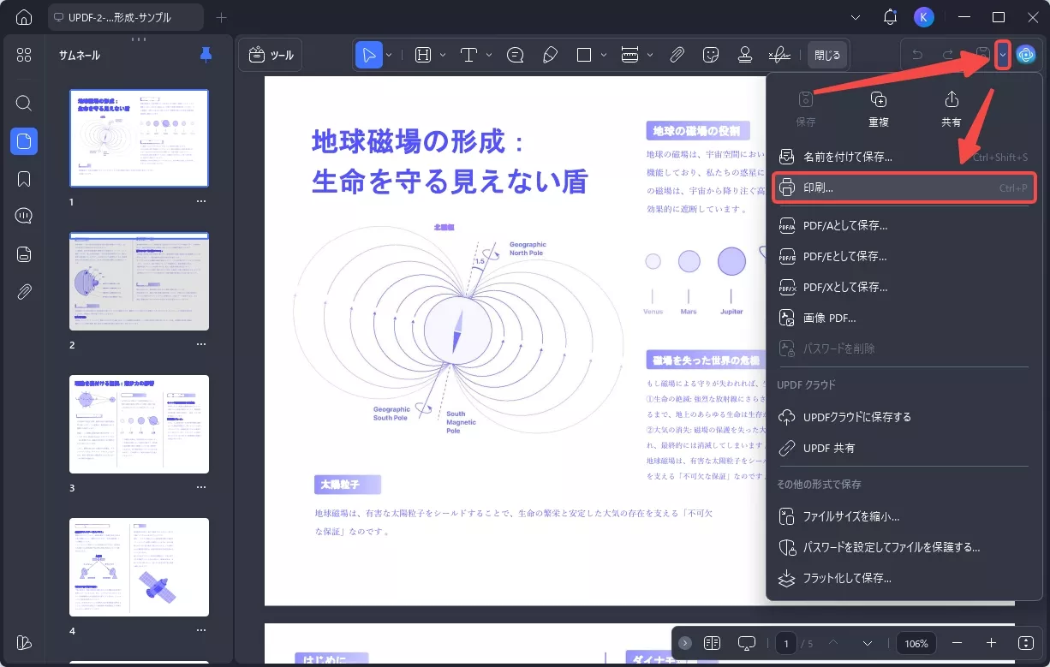1050x667 pixels.
Task: Select the Text tool
Action: click(x=469, y=54)
